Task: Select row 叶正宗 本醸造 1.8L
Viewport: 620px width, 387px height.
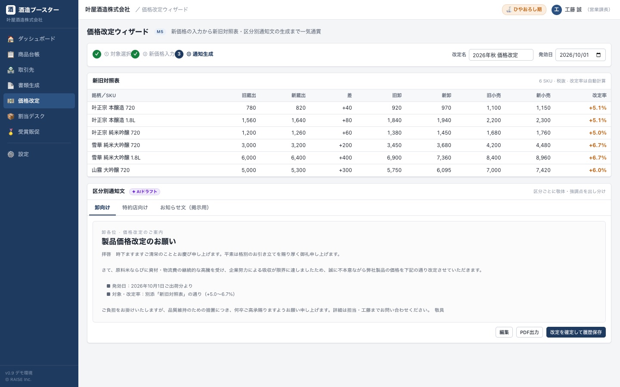Action: 349,120
